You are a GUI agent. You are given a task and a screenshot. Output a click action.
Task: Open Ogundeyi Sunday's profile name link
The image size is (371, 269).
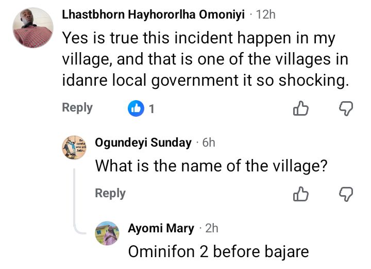click(x=143, y=143)
